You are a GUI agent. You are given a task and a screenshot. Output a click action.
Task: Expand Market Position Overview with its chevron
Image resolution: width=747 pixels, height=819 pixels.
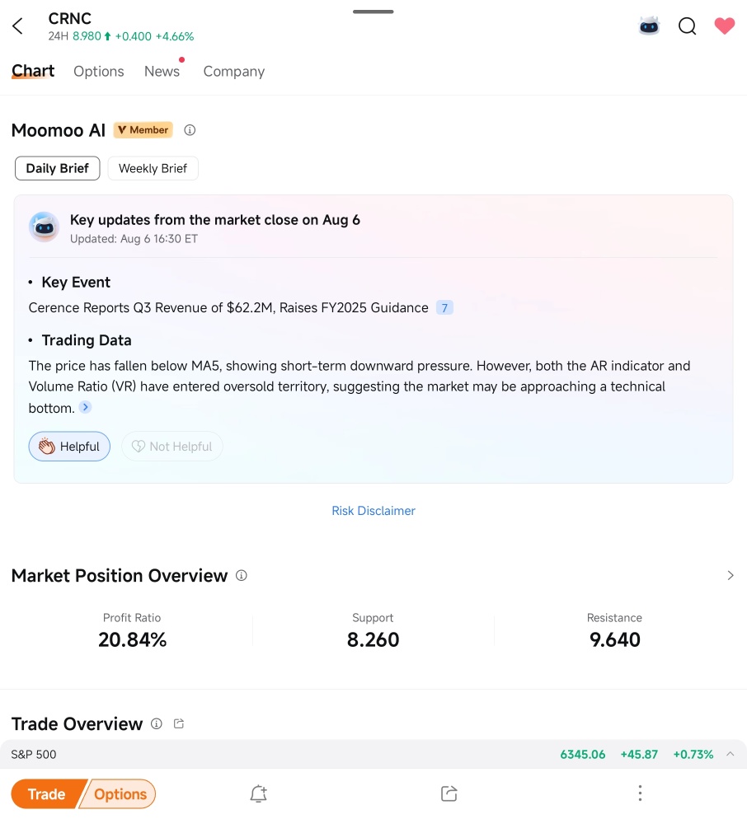[730, 575]
